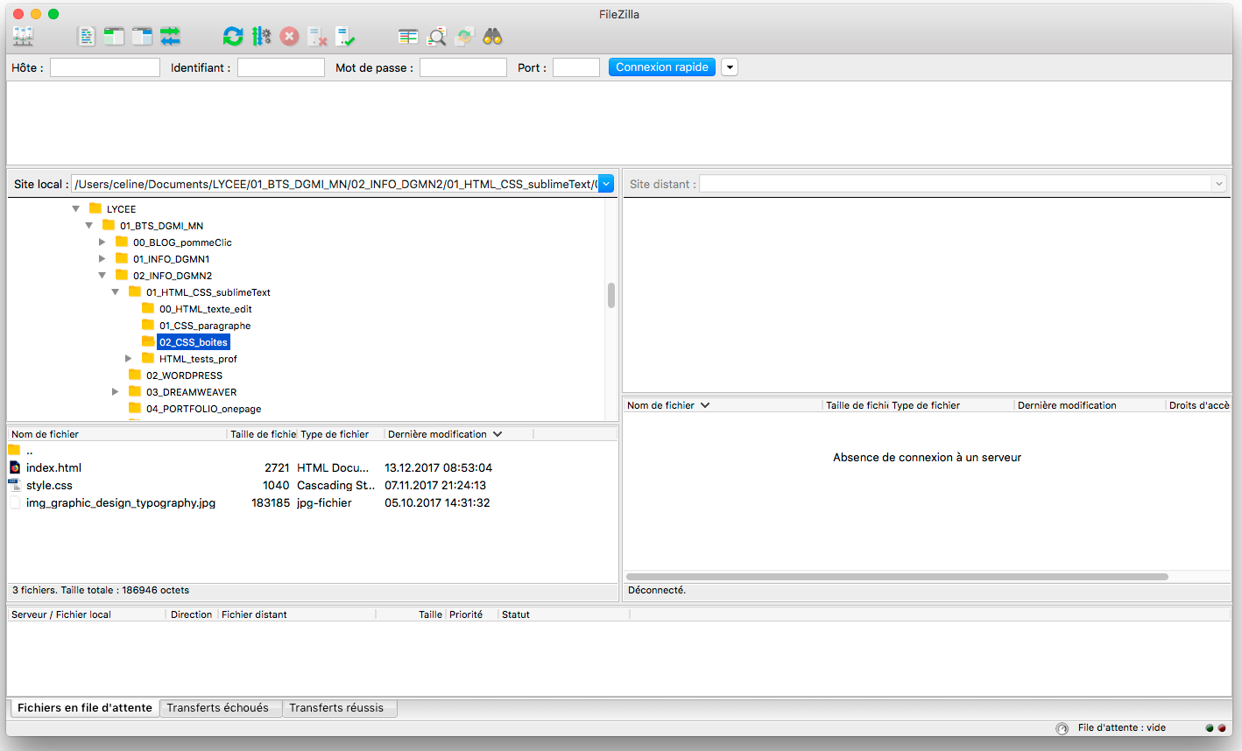Sort remote files by Nom de fichier
Viewport: 1242px width, 751px height.
coord(723,405)
